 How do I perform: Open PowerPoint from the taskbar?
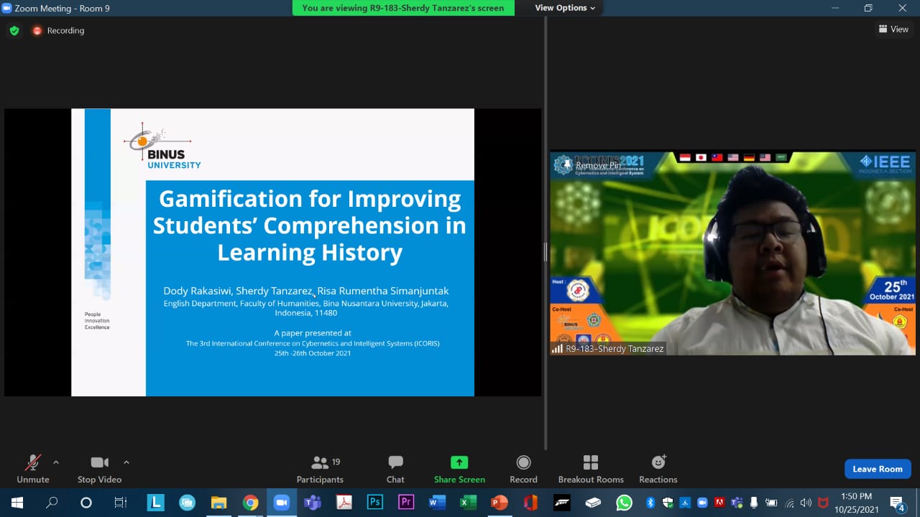(499, 503)
